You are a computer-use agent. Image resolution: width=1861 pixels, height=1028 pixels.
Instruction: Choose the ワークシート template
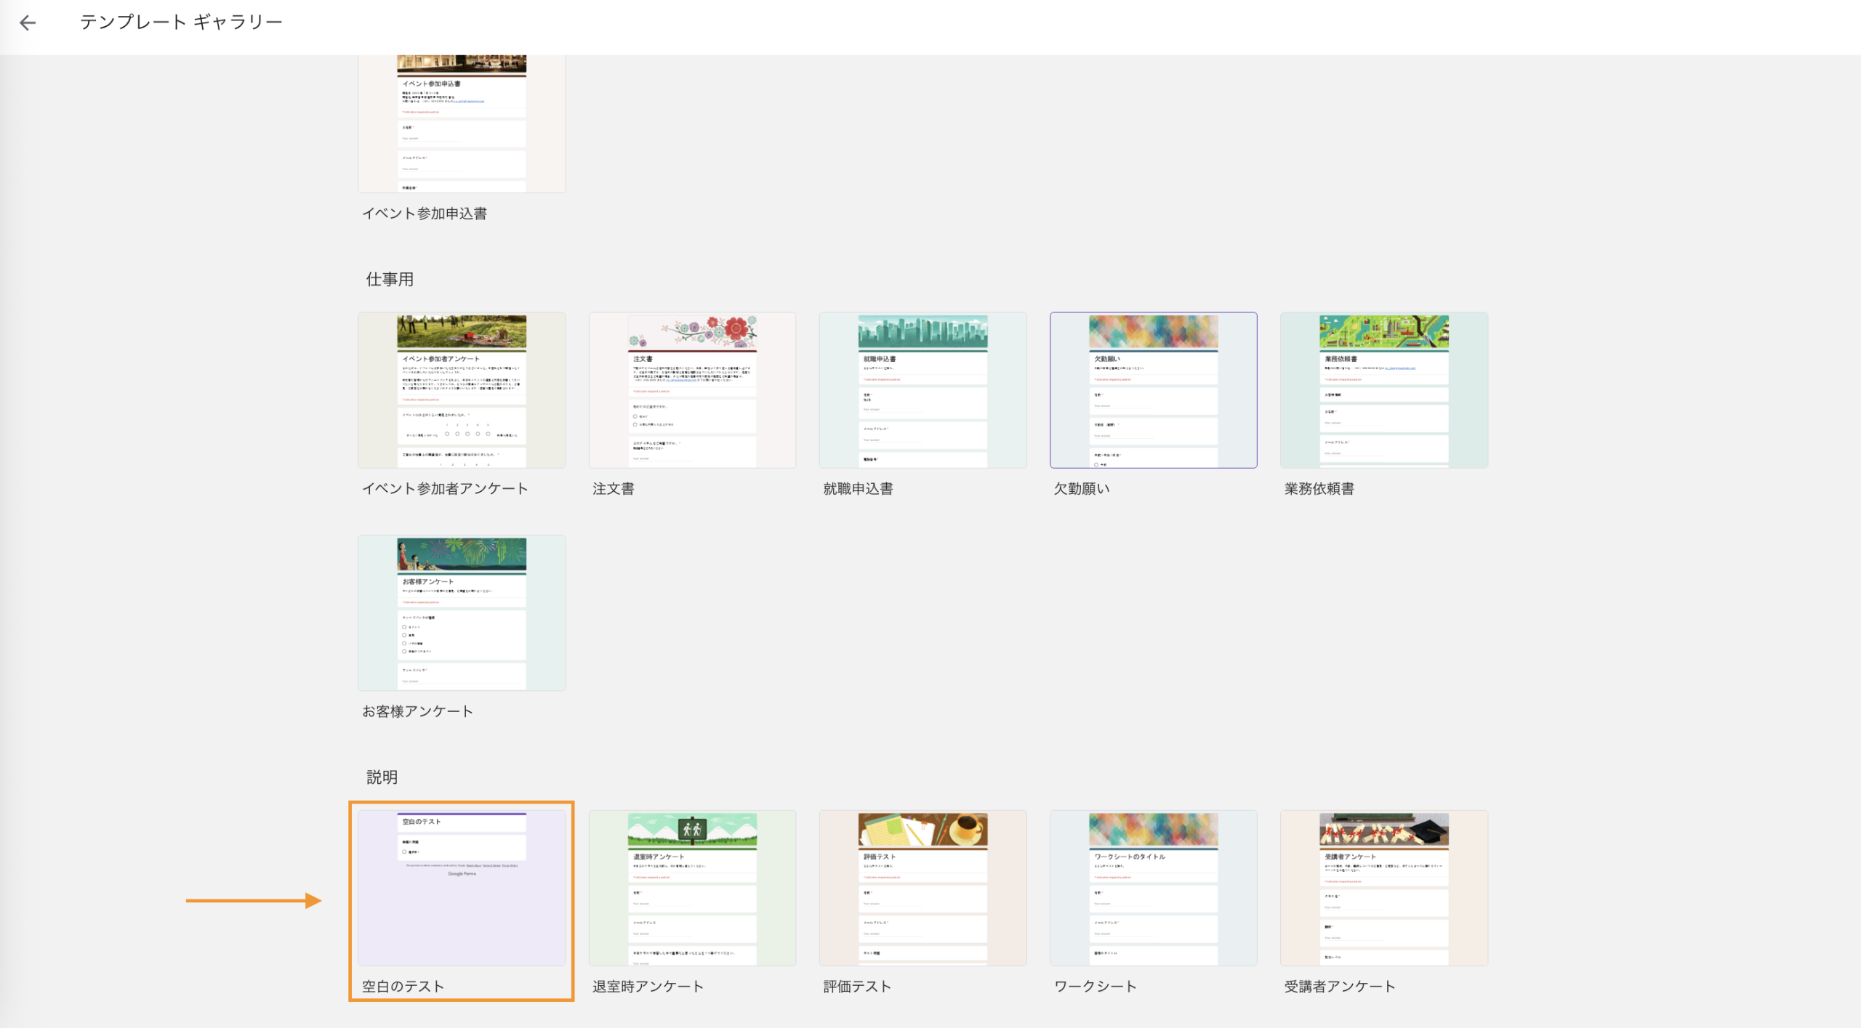tap(1153, 888)
